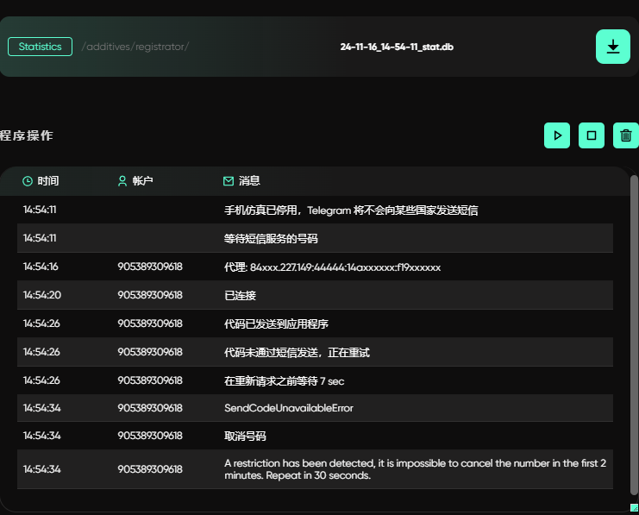Click the download stat database icon
Screen dimensions: 639x515
612,47
